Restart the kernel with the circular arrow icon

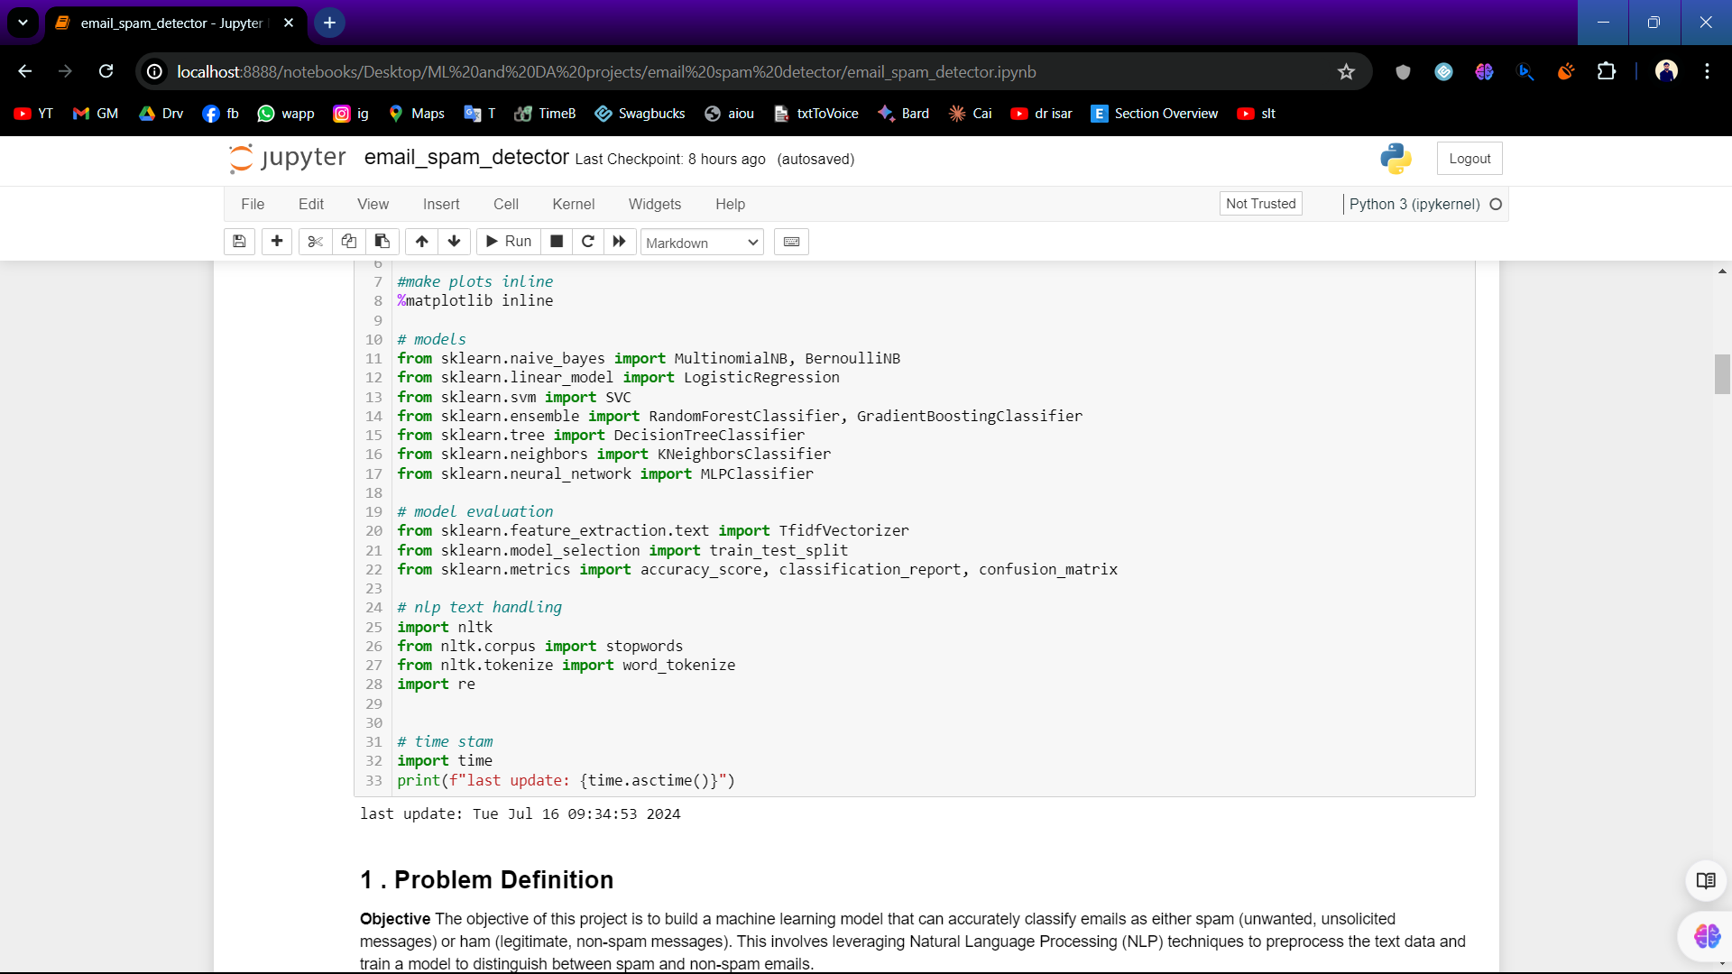(x=588, y=242)
